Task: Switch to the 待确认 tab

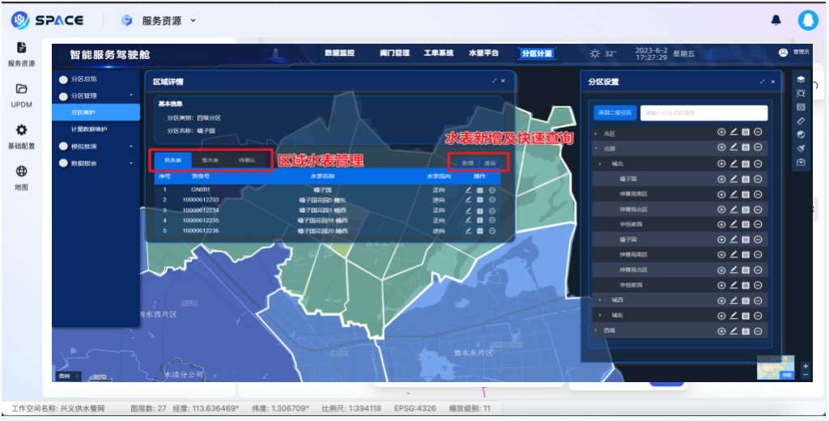Action: click(246, 160)
